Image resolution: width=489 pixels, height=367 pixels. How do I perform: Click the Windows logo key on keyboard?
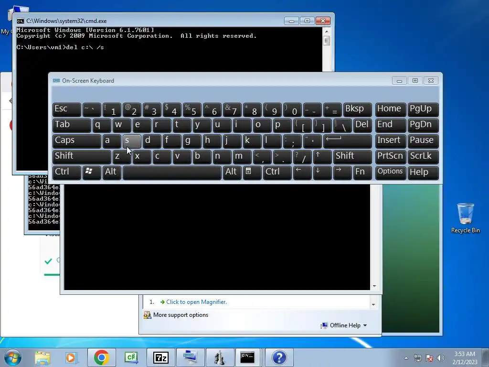click(x=92, y=173)
